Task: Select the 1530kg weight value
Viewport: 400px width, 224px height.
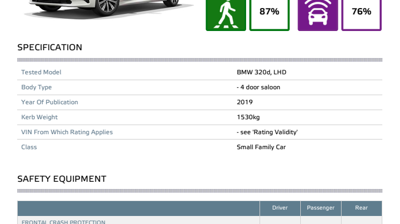Action: click(248, 117)
